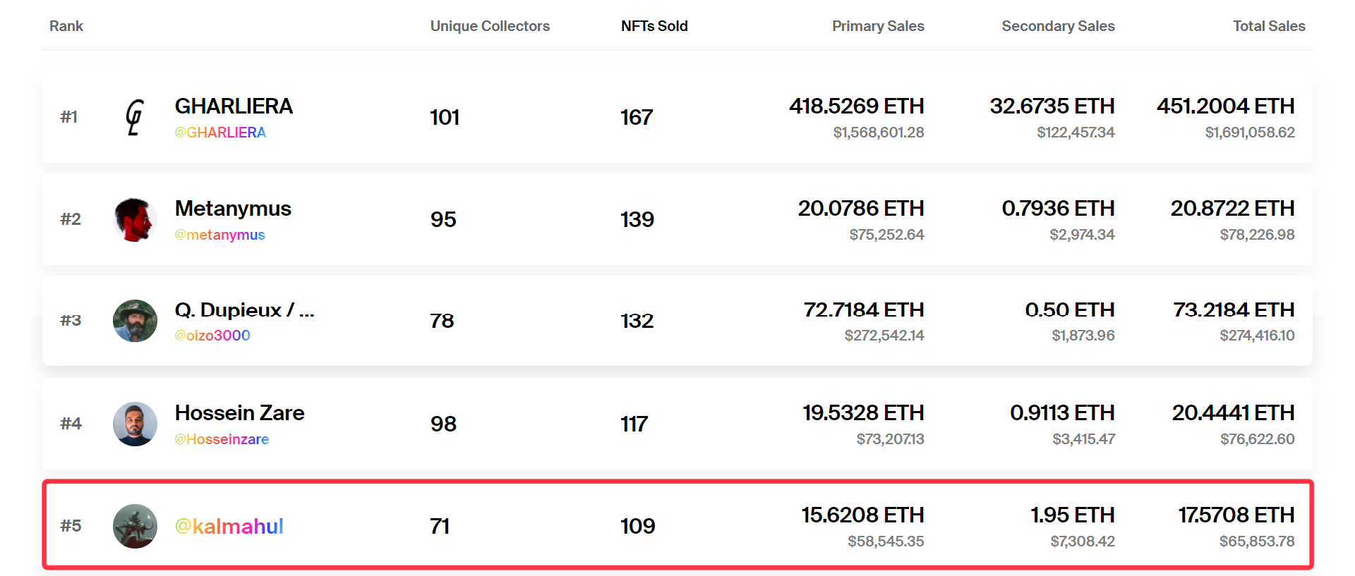This screenshot has height=576, width=1355.
Task: Click the GHARLIERA creator name
Action: pos(234,106)
